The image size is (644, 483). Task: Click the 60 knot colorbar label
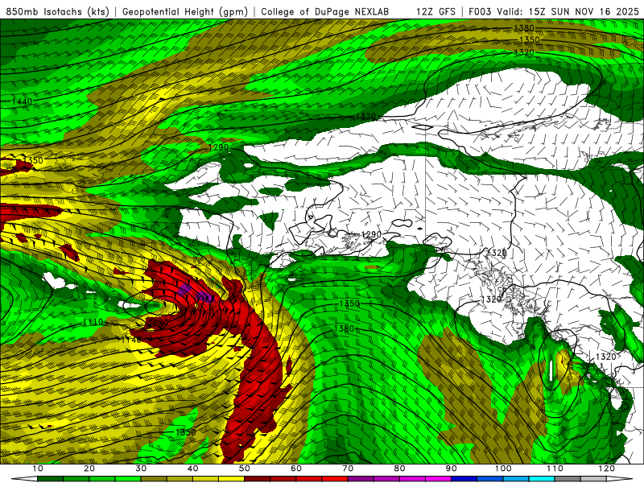pyautogui.click(x=296, y=469)
